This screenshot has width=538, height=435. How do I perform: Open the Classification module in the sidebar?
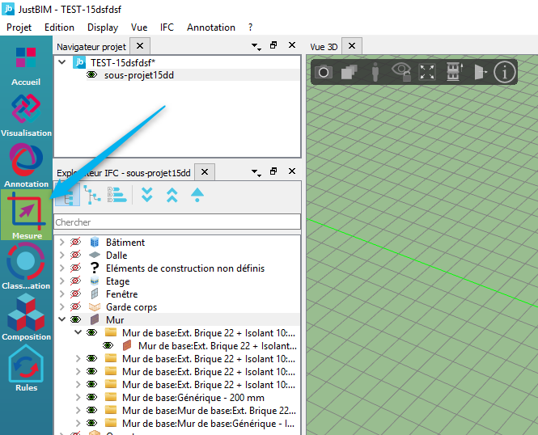(26, 266)
